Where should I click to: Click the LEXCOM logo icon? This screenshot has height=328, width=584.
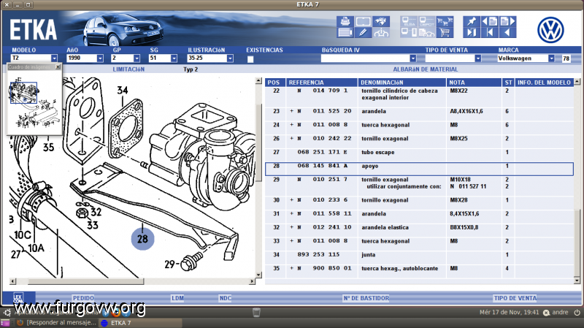click(18, 298)
